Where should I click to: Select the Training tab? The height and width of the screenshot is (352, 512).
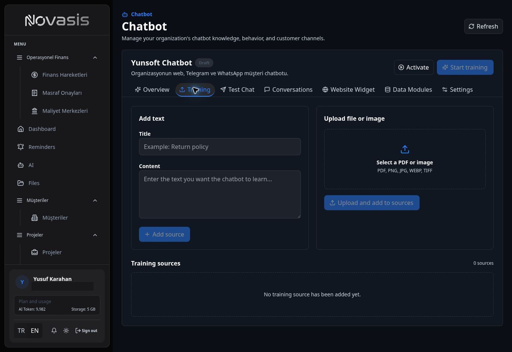point(195,90)
